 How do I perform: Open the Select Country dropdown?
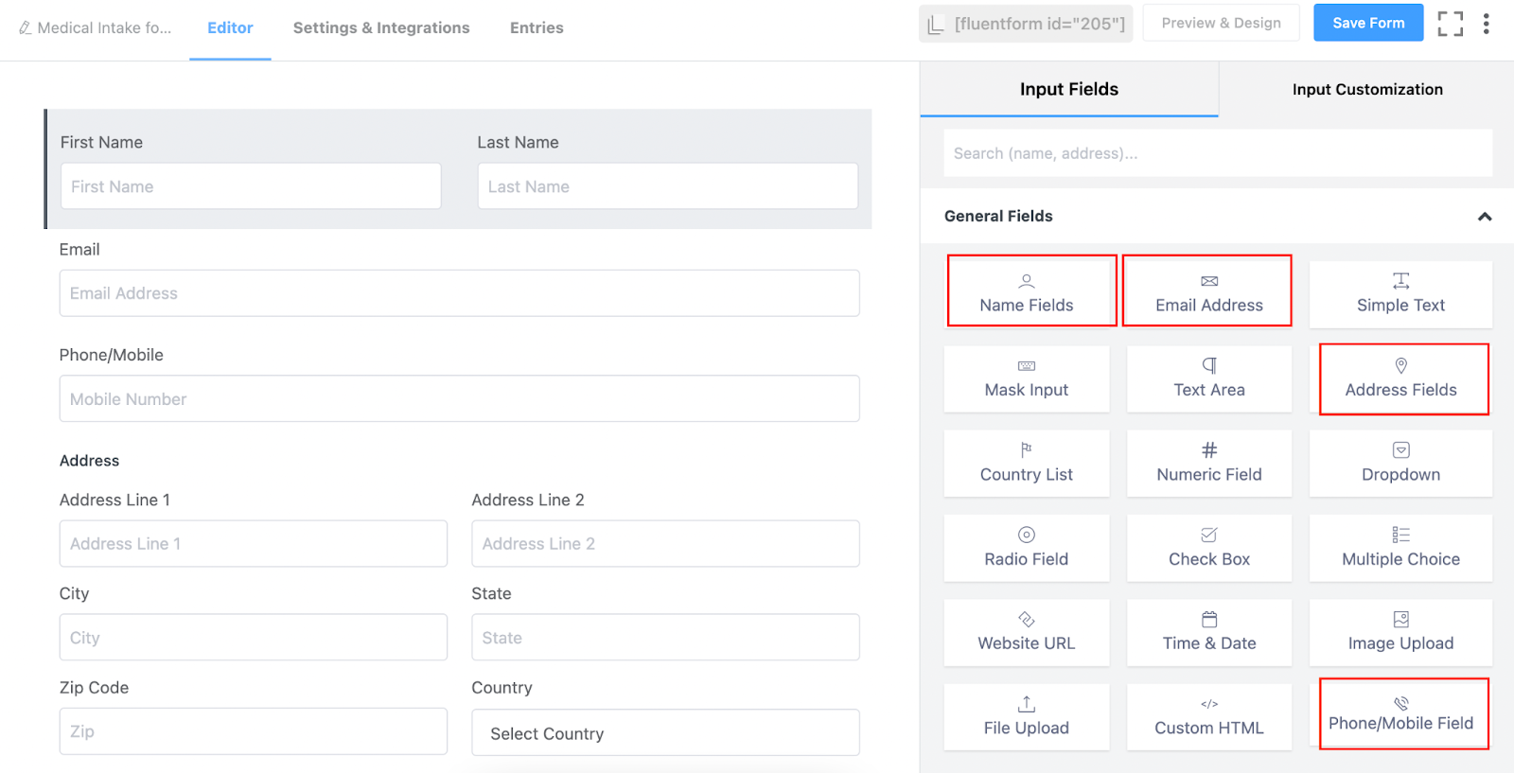point(665,733)
